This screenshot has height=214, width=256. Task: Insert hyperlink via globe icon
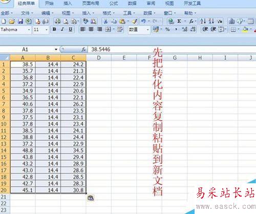click(170, 22)
